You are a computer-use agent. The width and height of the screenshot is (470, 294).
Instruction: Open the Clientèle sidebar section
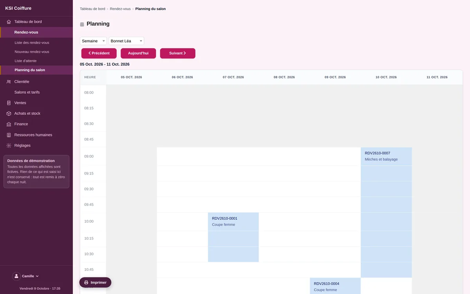pyautogui.click(x=36, y=82)
